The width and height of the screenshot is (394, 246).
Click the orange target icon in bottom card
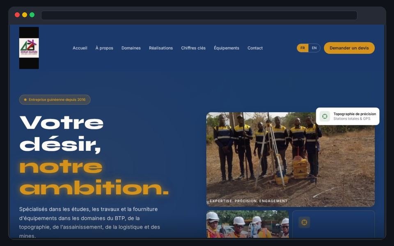click(304, 222)
